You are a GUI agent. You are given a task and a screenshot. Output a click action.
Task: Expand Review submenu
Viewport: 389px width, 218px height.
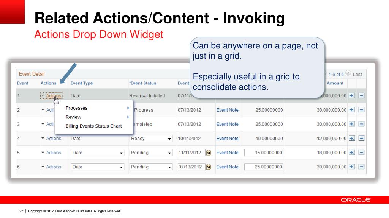click(97, 117)
